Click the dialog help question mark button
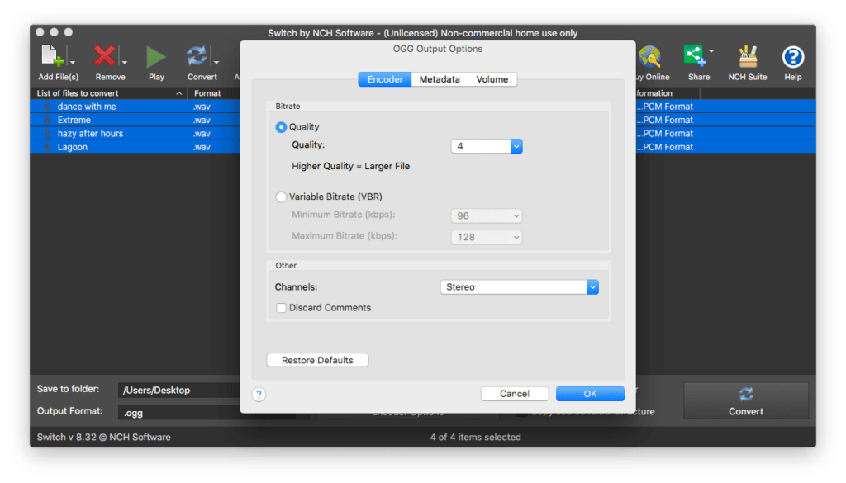 (x=259, y=395)
